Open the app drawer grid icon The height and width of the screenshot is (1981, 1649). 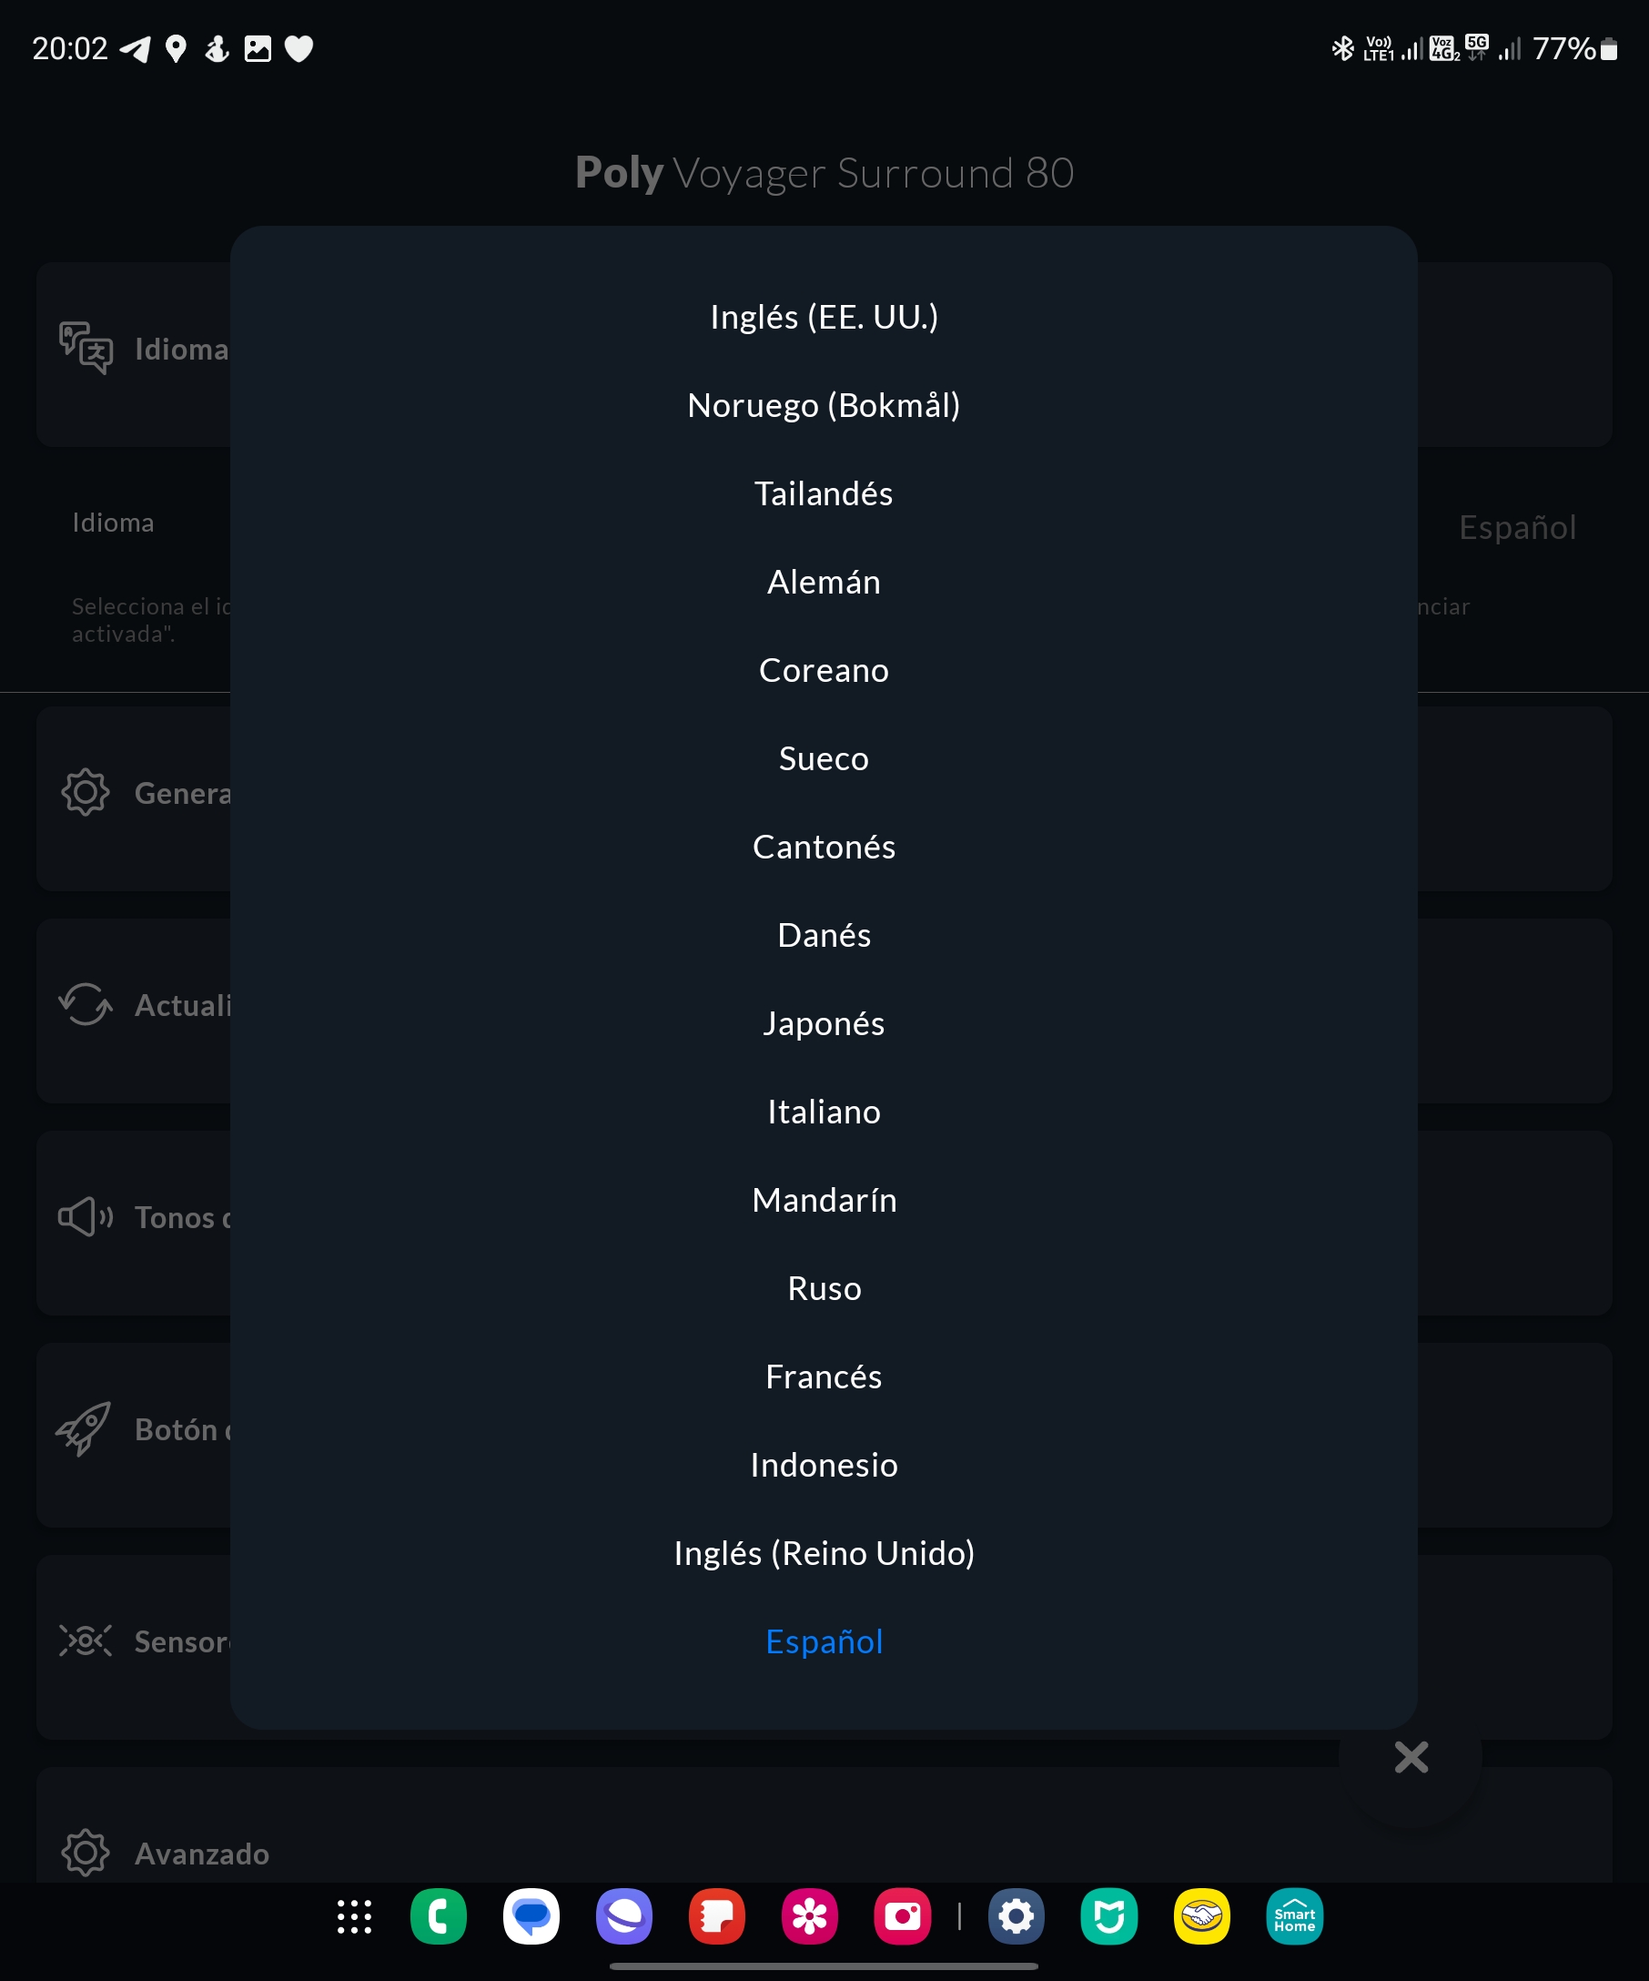(x=355, y=1917)
